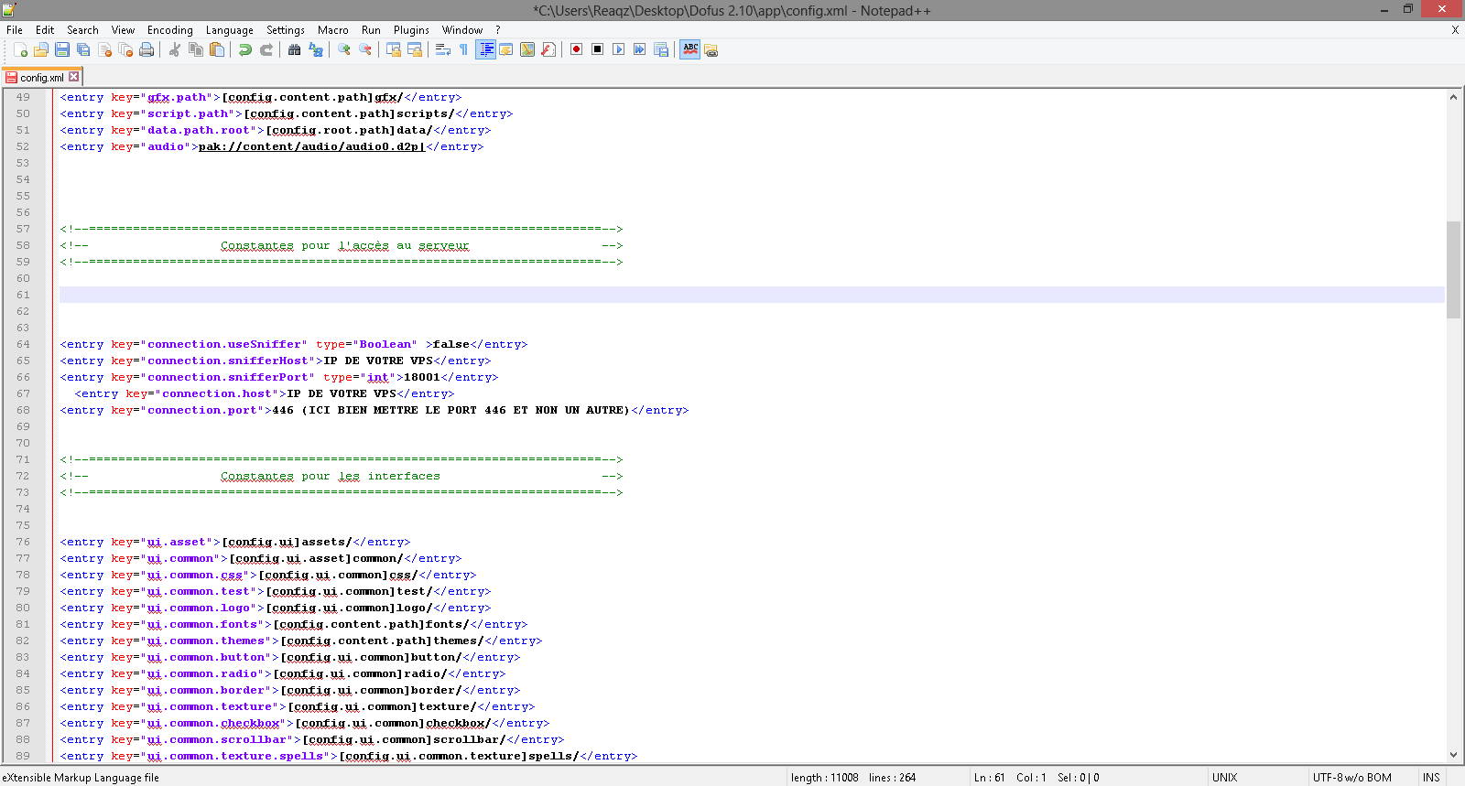Click the Ln : 61 status text
The image size is (1465, 786).
coord(989,778)
